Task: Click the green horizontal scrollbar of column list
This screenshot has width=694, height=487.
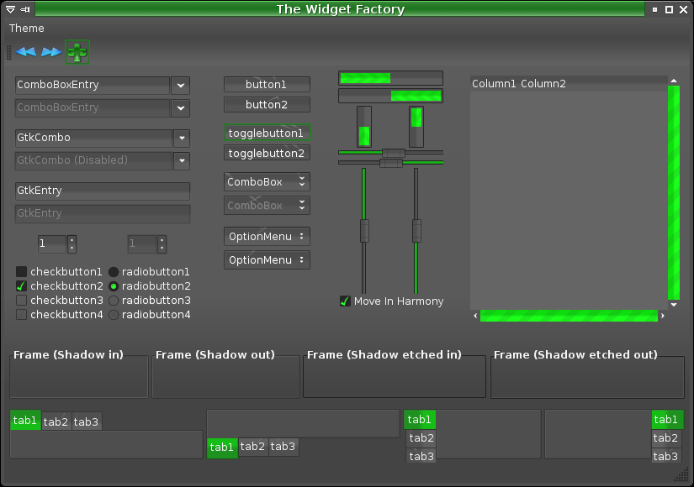Action: click(570, 316)
